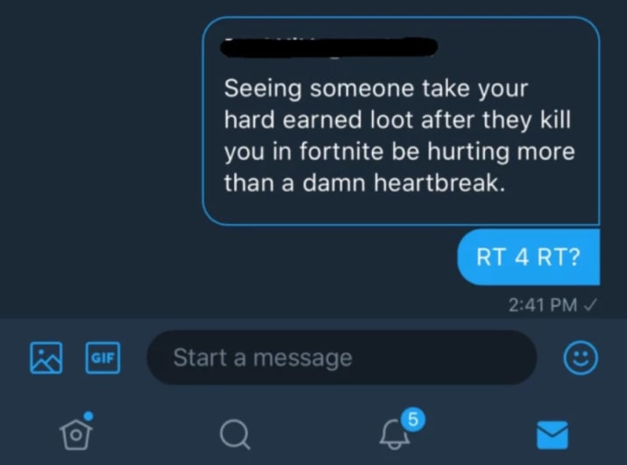Screen dimensions: 627x465
Task: Tap the blue dot on Home icon
Action: (x=89, y=416)
